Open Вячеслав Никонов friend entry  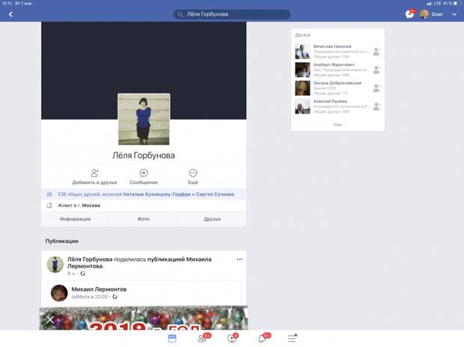pyautogui.click(x=338, y=51)
